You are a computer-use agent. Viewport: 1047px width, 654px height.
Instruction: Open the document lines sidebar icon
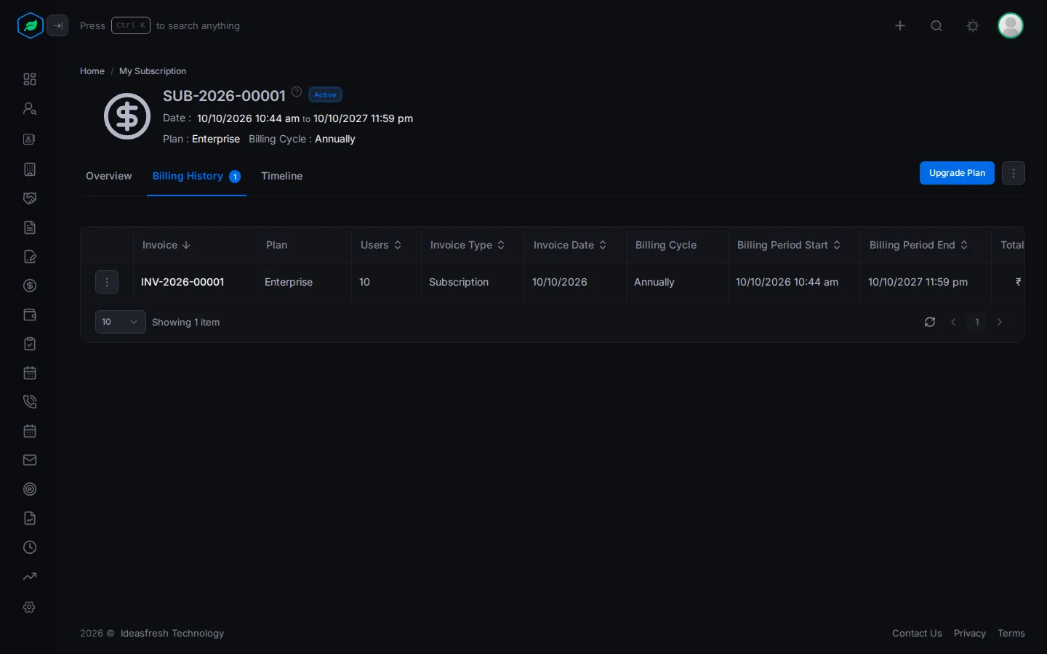tap(30, 227)
